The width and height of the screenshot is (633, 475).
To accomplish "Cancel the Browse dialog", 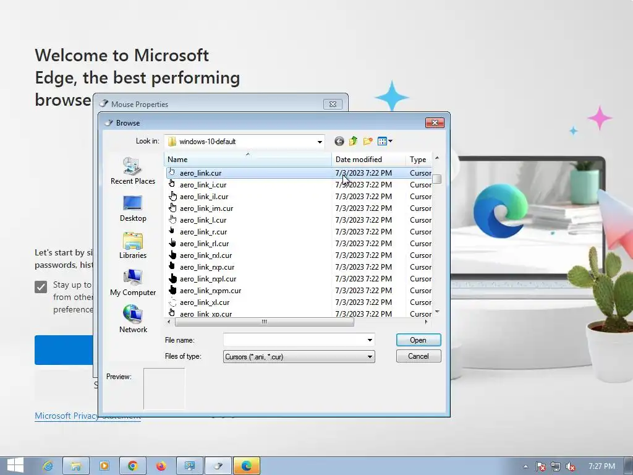I will [418, 356].
